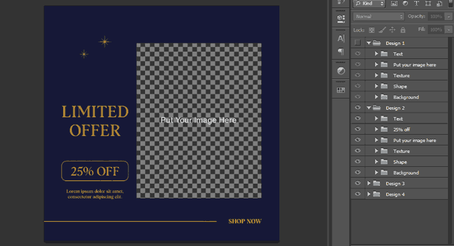Open the Kind filter dropdown
The image size is (454, 246).
click(x=369, y=4)
